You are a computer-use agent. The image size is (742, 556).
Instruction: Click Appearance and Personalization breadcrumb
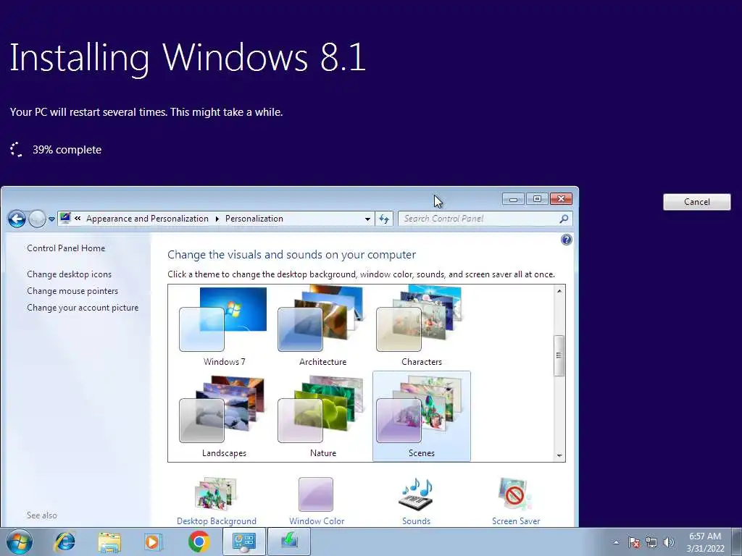click(147, 219)
